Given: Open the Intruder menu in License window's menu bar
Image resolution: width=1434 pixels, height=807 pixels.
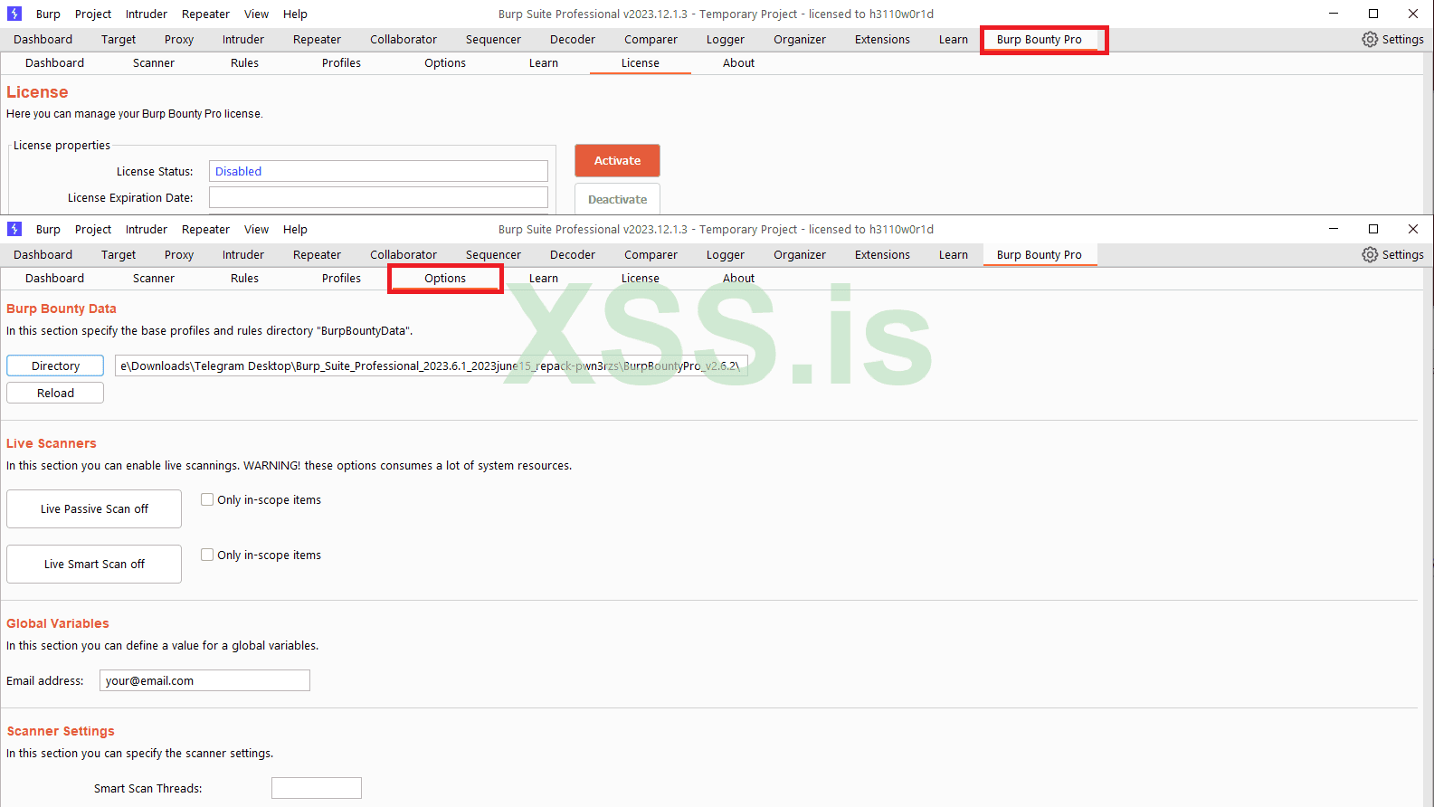Looking at the screenshot, I should coord(147,14).
